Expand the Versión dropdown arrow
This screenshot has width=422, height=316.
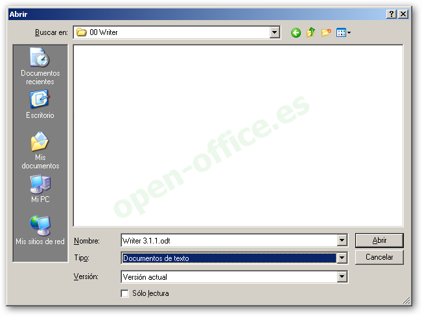pos(342,276)
